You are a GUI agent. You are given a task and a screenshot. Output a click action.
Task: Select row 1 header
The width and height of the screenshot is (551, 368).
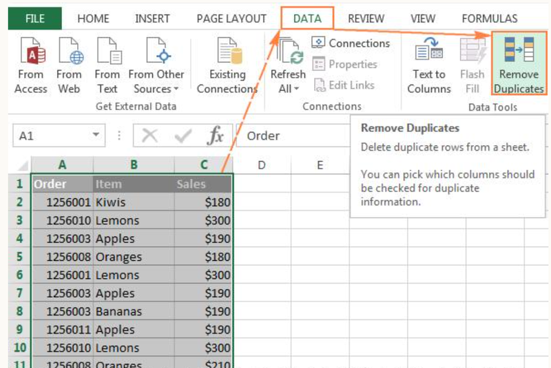point(19,184)
